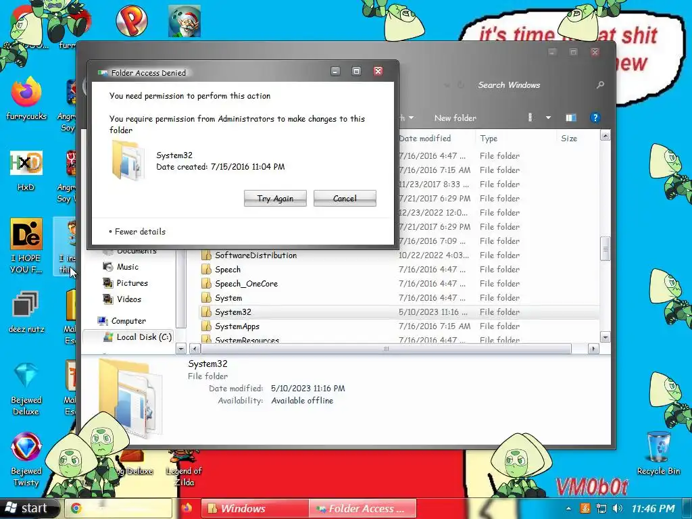Click the Speech folder icon
The height and width of the screenshot is (519, 692).
click(x=206, y=269)
